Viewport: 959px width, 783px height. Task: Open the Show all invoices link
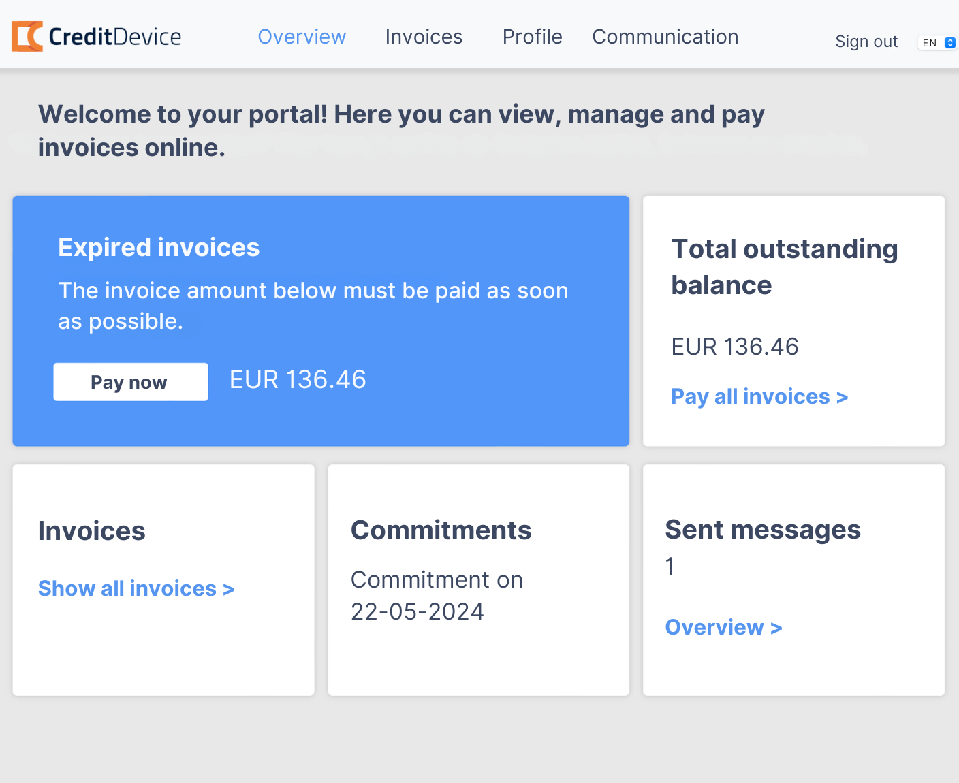[136, 588]
